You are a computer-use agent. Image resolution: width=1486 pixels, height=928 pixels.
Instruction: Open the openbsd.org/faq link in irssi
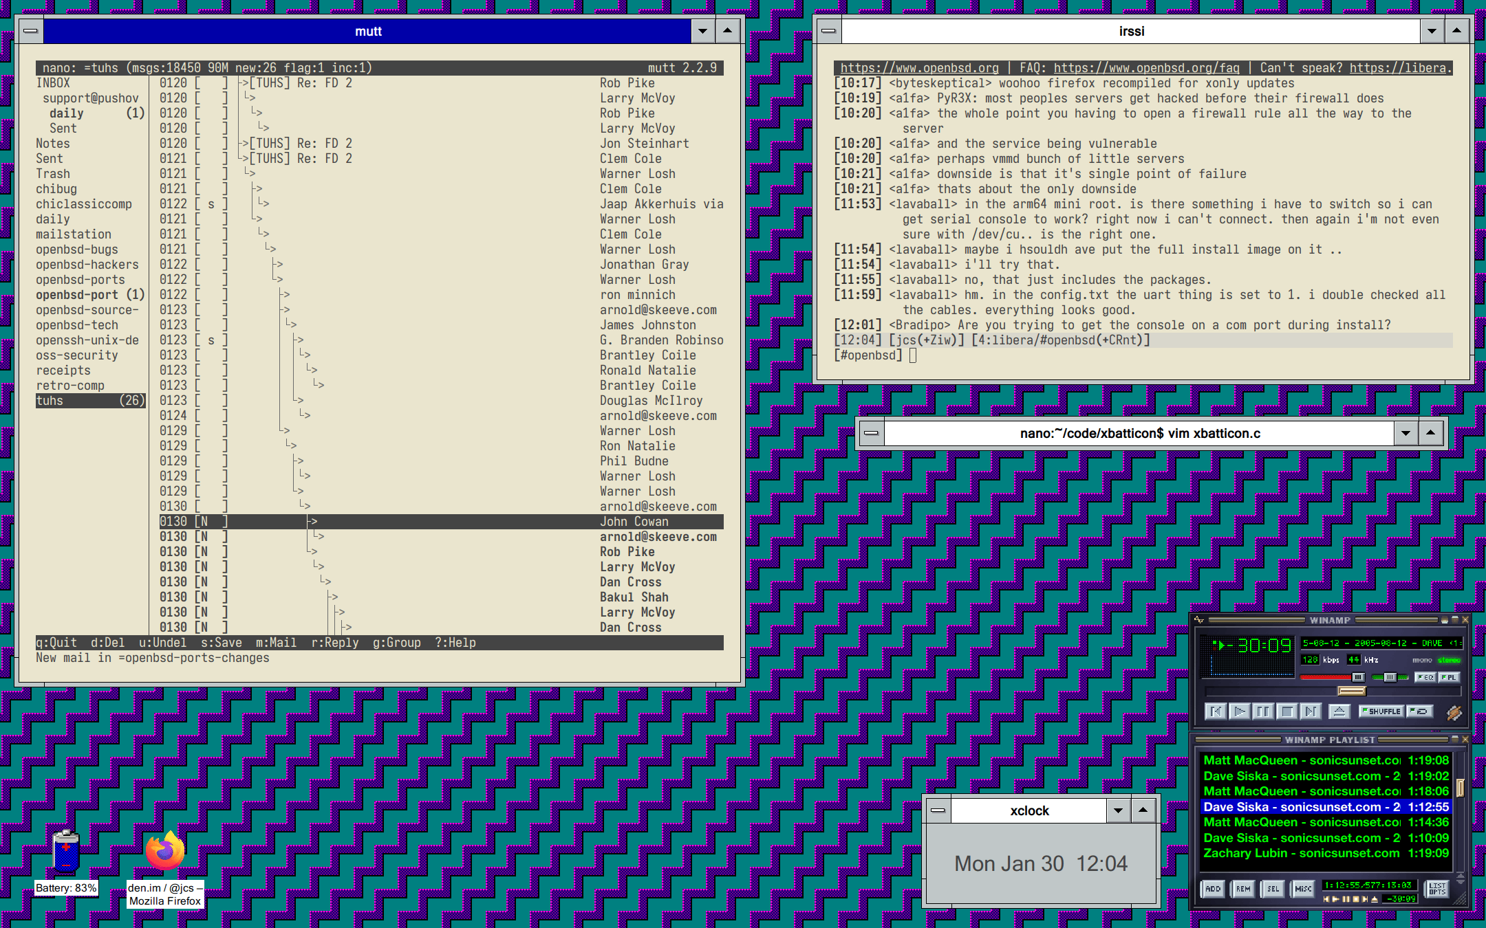[x=1146, y=68]
